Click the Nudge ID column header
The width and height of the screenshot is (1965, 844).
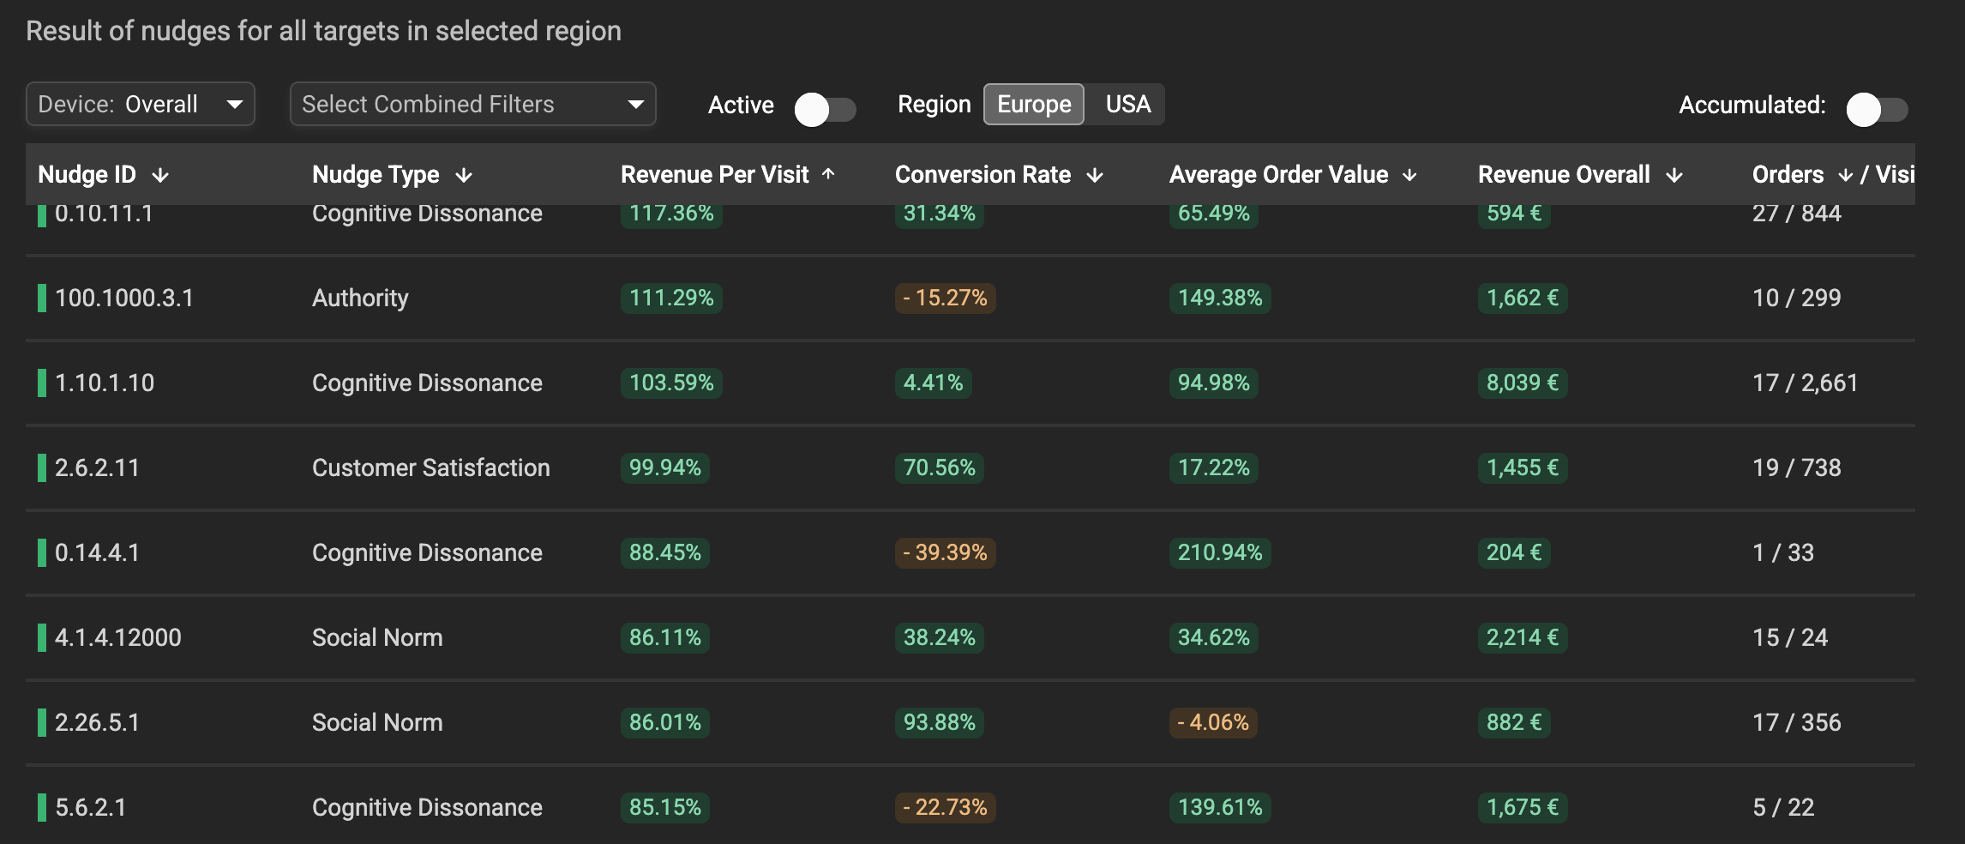(x=87, y=174)
